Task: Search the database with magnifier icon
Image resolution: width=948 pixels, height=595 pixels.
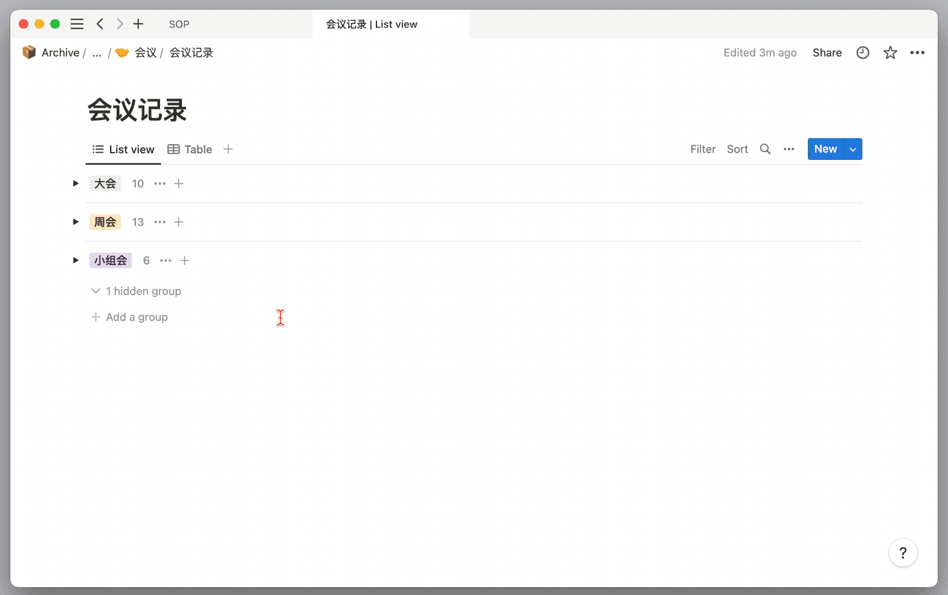Action: (x=765, y=149)
